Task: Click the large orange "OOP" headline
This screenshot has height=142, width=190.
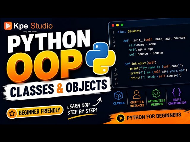Action: 45,66
